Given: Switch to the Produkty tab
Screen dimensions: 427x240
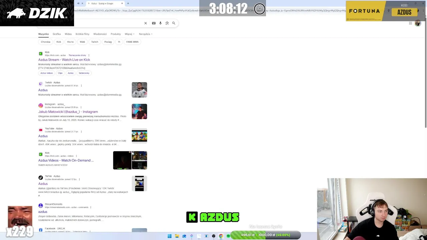Looking at the screenshot, I should pos(116,34).
